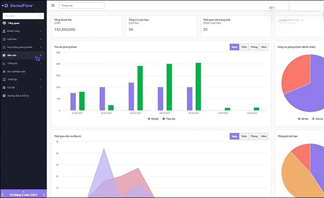The image size is (324, 198).
Task: Click the Cài đặt gear icon
Action: (x=4, y=87)
